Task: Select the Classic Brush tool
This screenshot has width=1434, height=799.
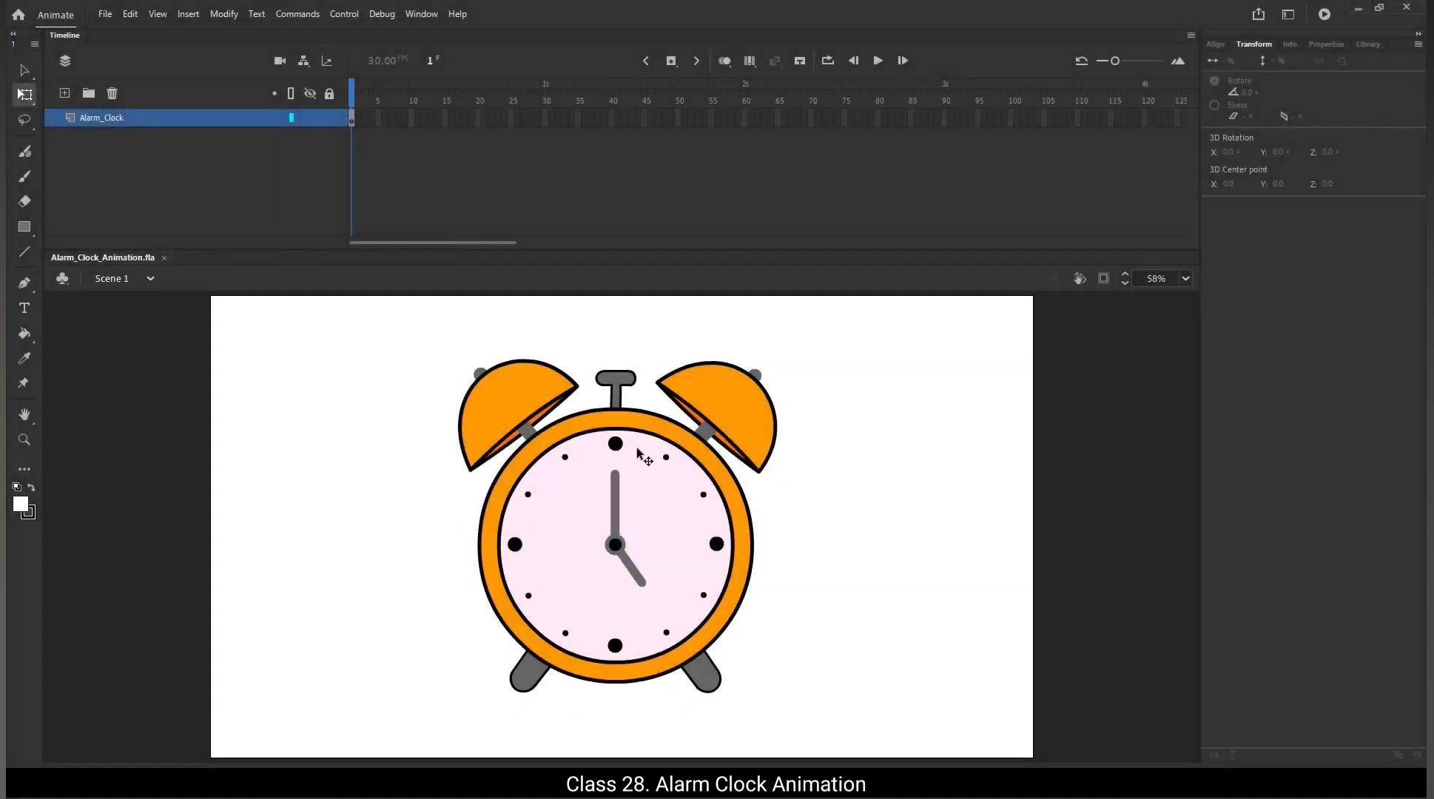Action: click(24, 176)
